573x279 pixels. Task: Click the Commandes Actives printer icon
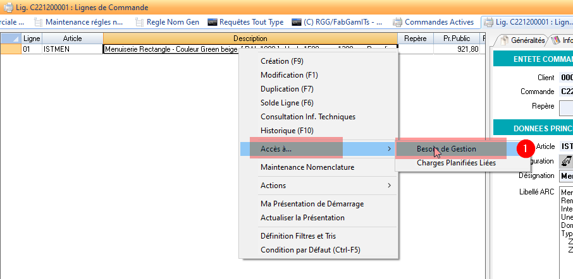[x=397, y=22]
